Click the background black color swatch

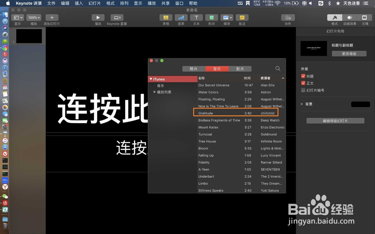coord(360,104)
